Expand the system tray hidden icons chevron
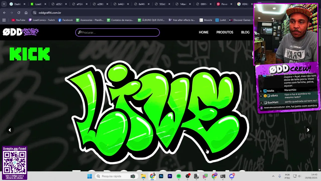This screenshot has height=181, width=321. 273,176
